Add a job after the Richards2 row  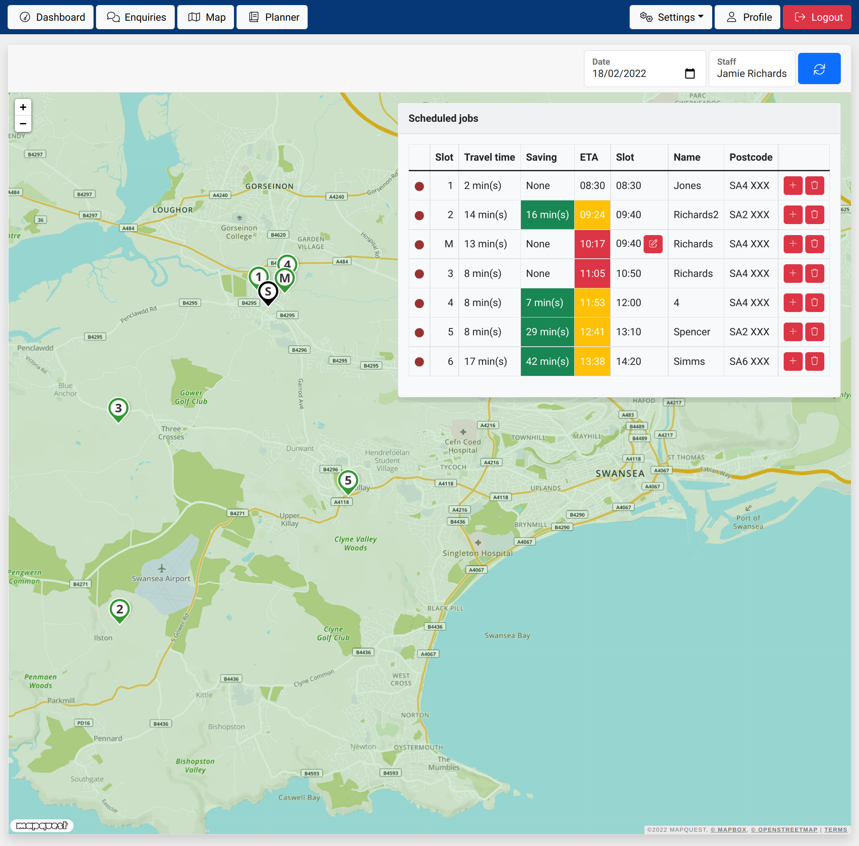[x=793, y=215]
